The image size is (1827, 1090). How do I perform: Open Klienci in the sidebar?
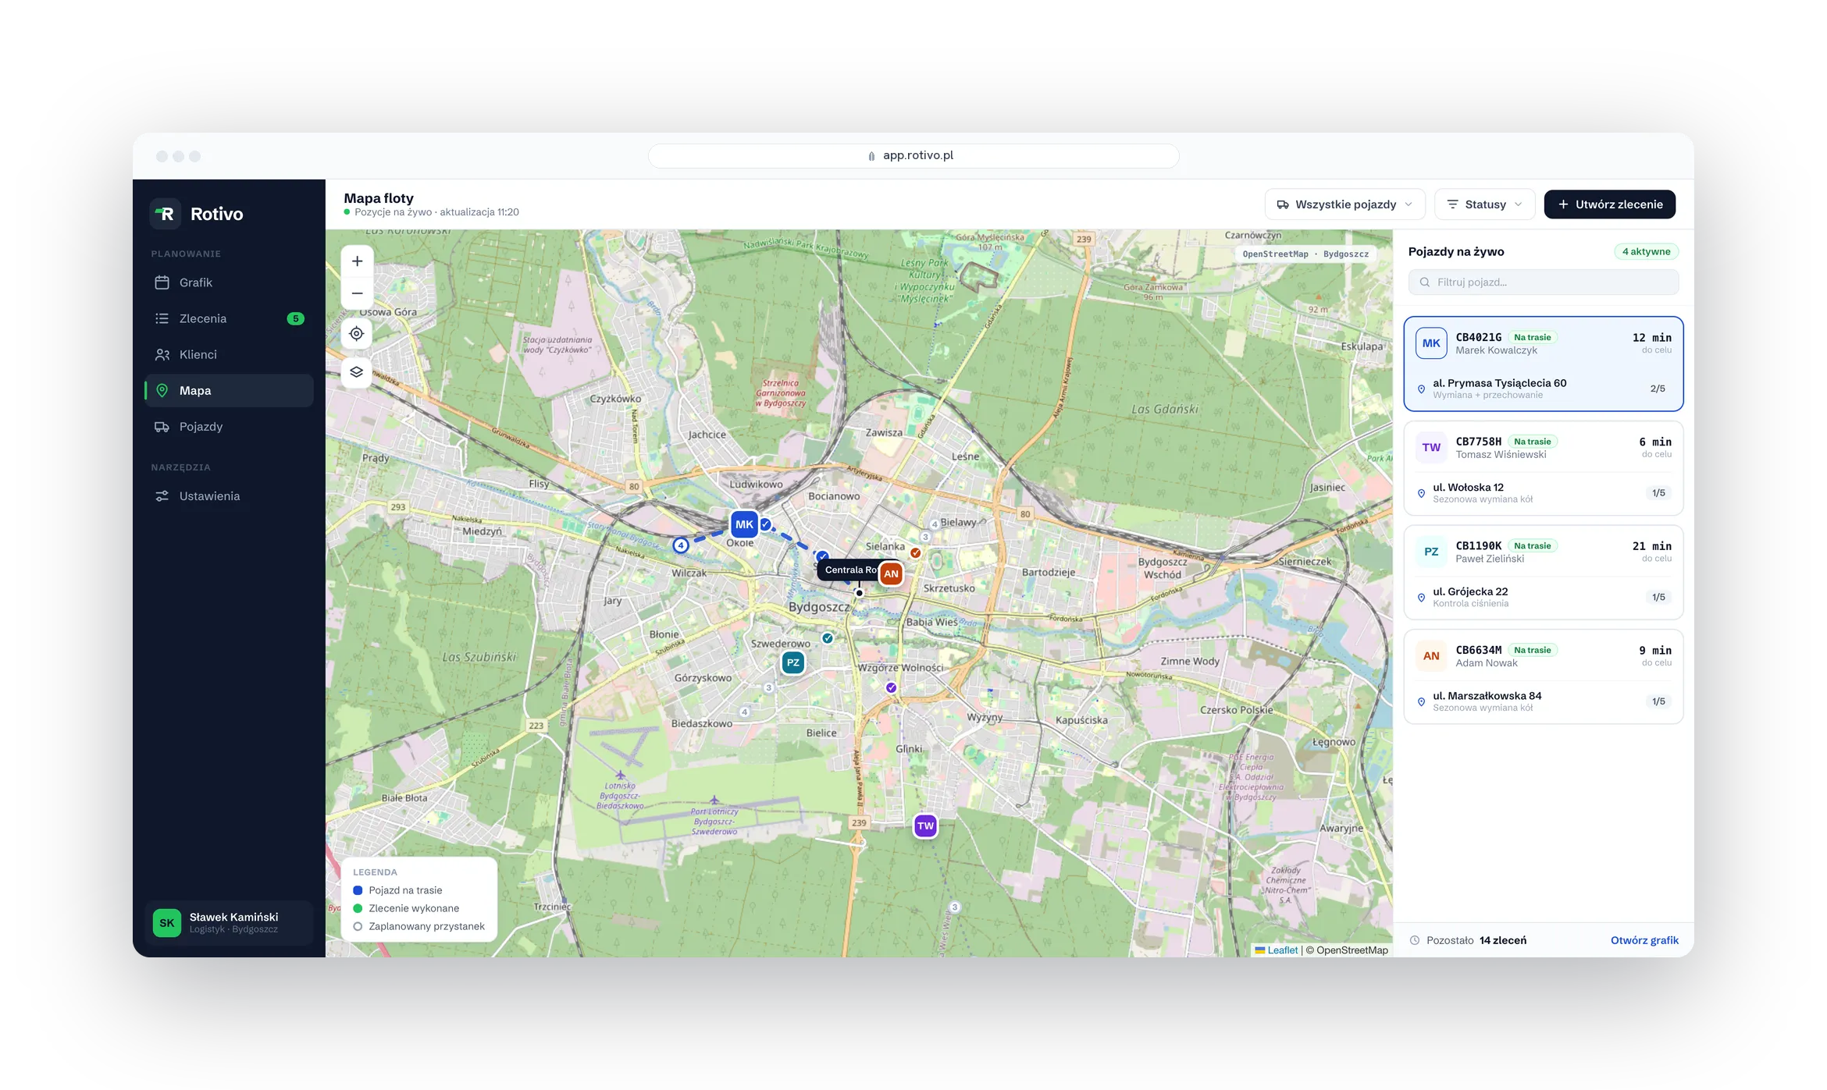click(x=229, y=354)
